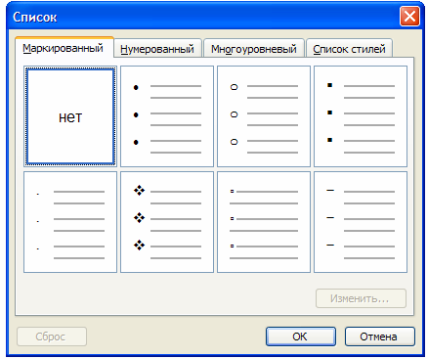Choose the solid round bullet list style
This screenshot has width=428, height=359.
click(x=167, y=116)
